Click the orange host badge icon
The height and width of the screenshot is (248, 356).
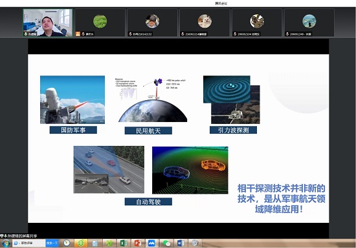click(78, 34)
